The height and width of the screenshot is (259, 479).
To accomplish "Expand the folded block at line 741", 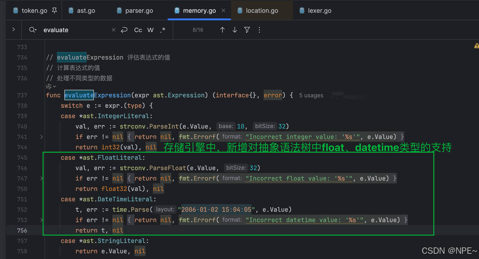I will 42,137.
